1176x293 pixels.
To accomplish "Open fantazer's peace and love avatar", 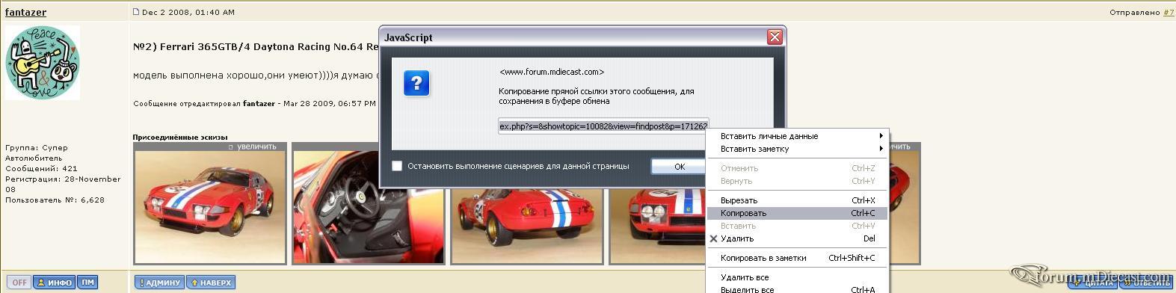I will tap(43, 62).
